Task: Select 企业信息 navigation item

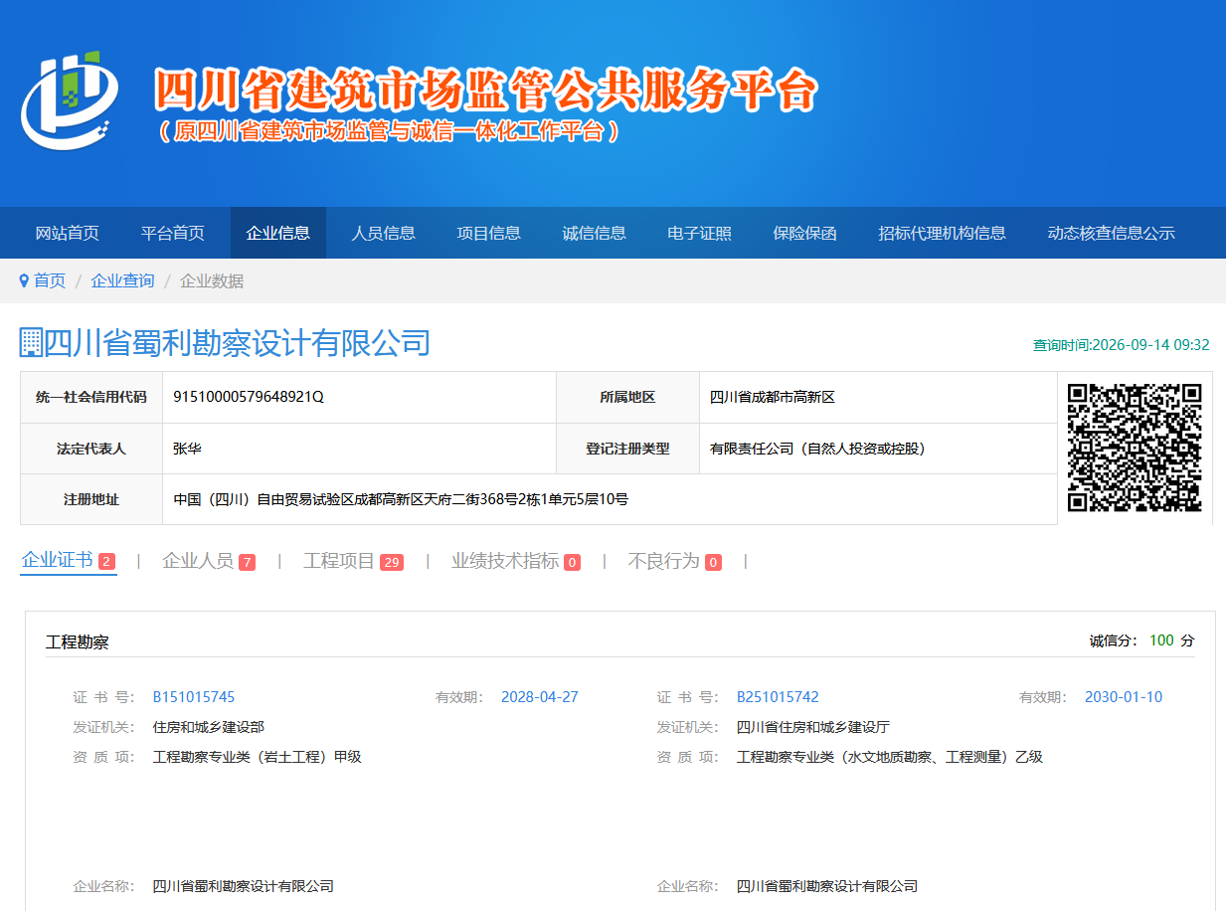Action: (x=278, y=233)
